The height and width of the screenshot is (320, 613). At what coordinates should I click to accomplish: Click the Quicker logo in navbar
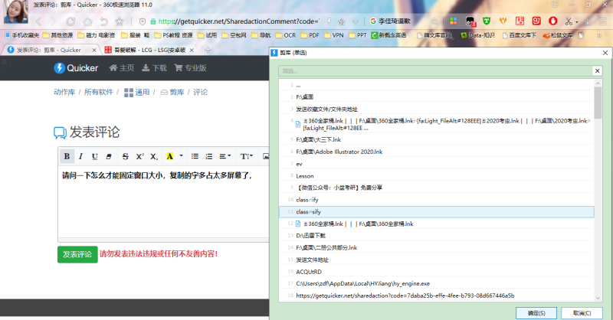76,68
